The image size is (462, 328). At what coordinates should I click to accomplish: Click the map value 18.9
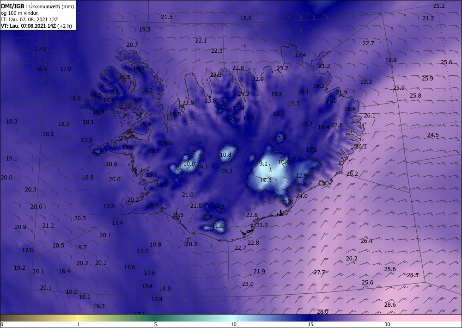point(165,289)
